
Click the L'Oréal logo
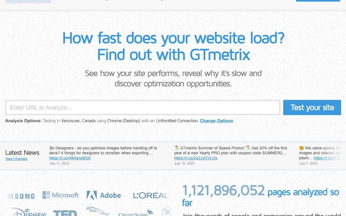(x=151, y=195)
